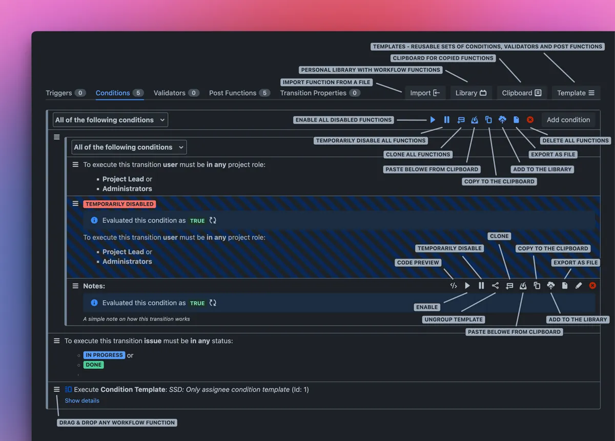615x441 pixels.
Task: Export the Notes condition as a file
Action: tap(565, 286)
